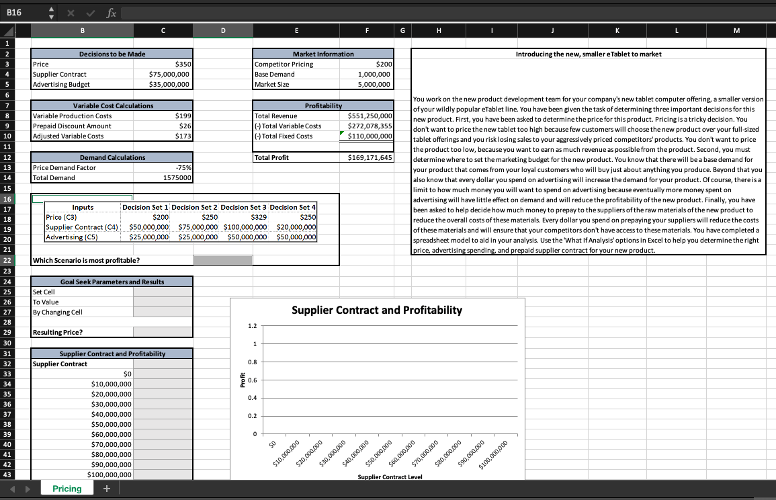Switch to the Pricing sheet tab

click(67, 487)
